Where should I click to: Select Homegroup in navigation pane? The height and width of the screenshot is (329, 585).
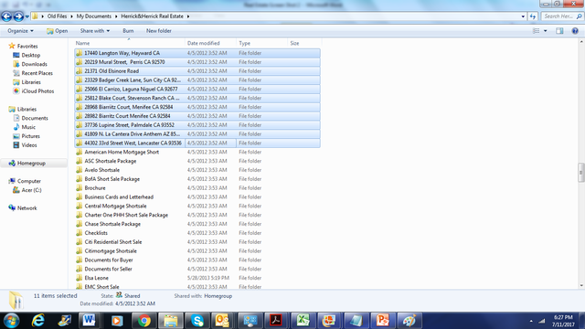pyautogui.click(x=31, y=163)
